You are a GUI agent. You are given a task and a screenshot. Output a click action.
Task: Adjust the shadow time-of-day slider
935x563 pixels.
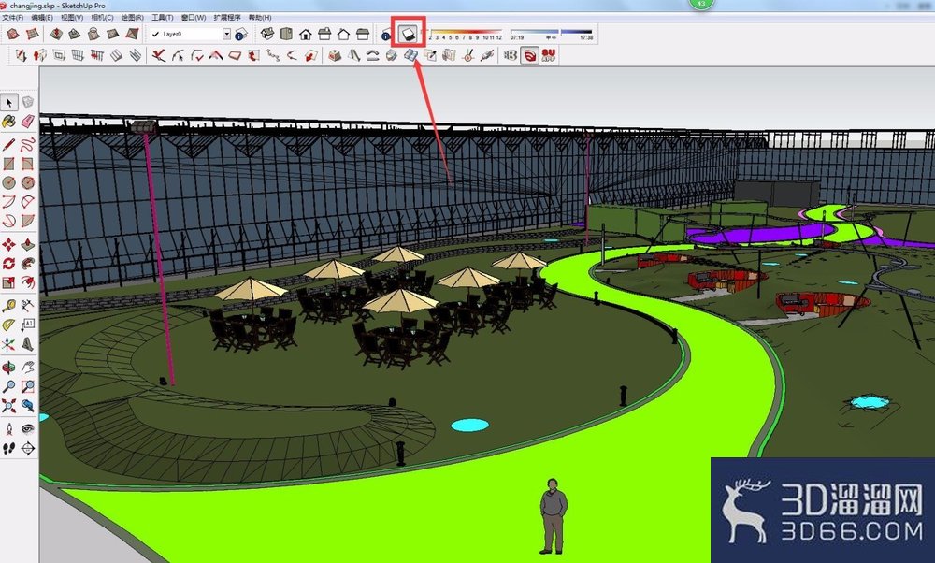coord(552,32)
